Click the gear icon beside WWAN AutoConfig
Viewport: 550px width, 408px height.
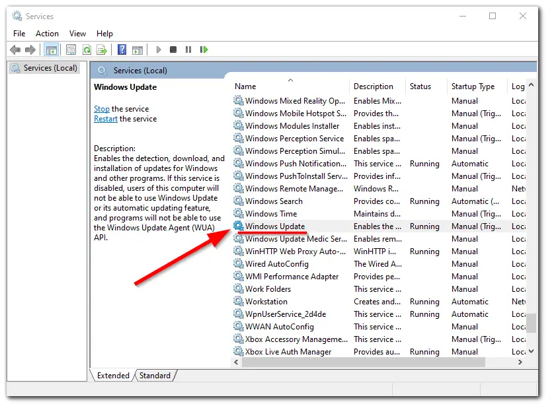pyautogui.click(x=239, y=326)
